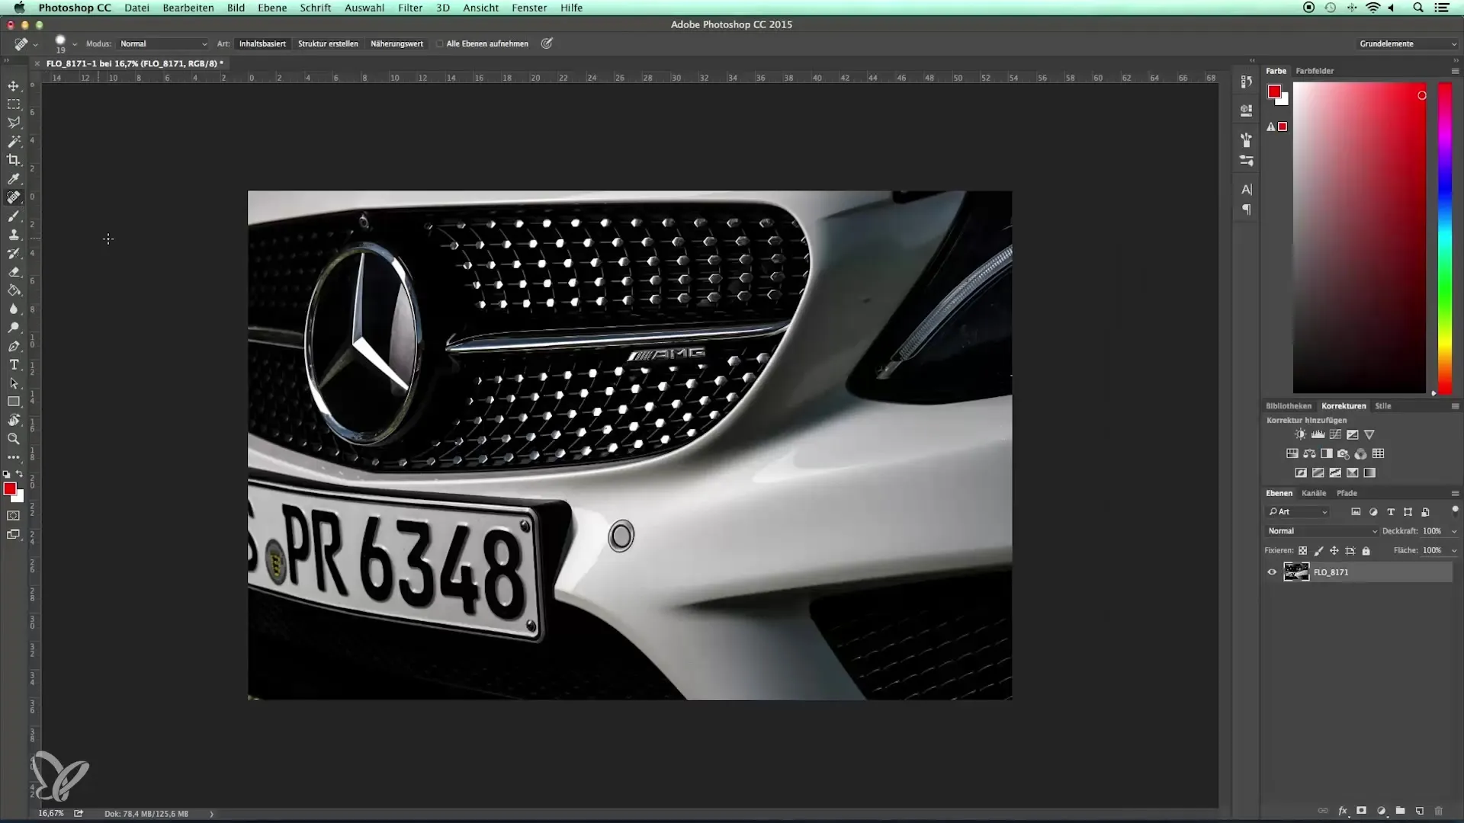Select the Rectangular Marquee tool

(x=14, y=104)
